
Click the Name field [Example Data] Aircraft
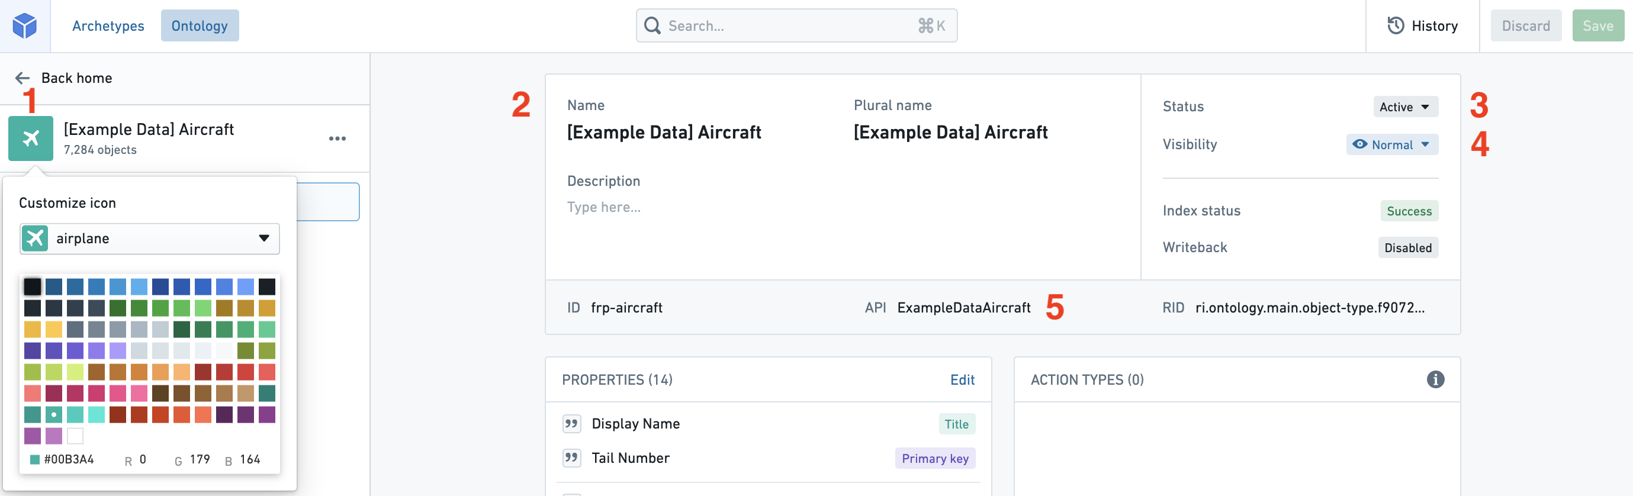coord(664,133)
